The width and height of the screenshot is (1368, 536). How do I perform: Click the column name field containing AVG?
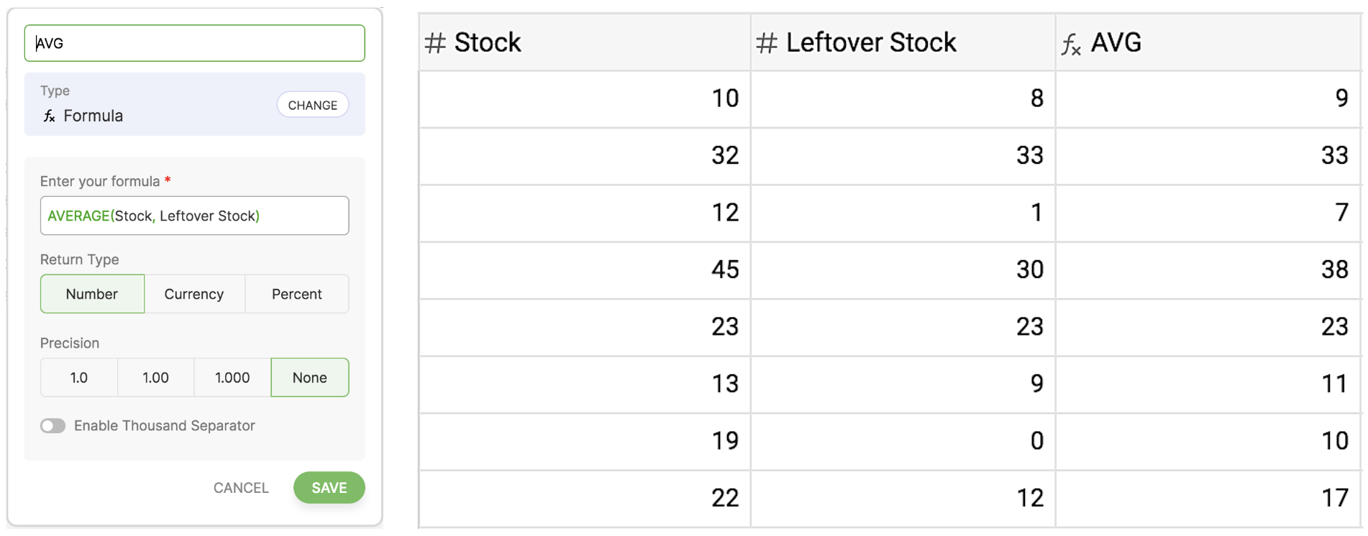point(194,43)
